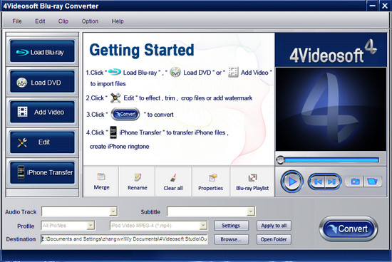This screenshot has height=262, width=392.
Task: Click the video preview screen
Action: tap(331, 109)
